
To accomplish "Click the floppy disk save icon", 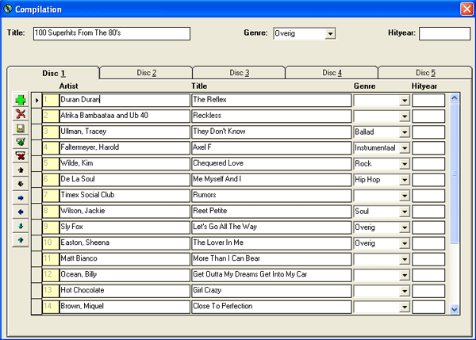I will [x=21, y=128].
